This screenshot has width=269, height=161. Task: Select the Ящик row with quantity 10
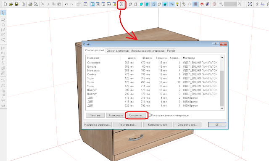point(153,82)
